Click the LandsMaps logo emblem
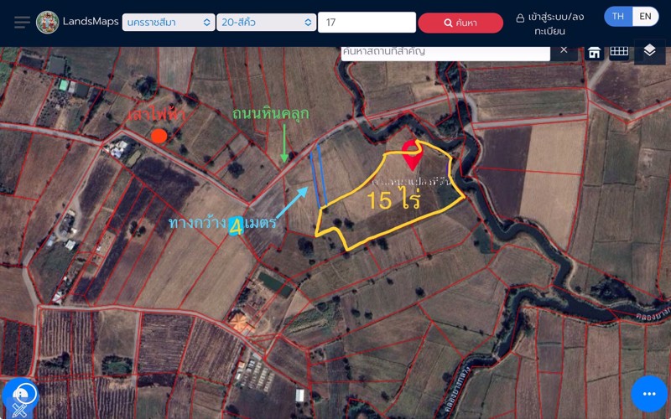The width and height of the screenshot is (671, 419). click(48, 22)
